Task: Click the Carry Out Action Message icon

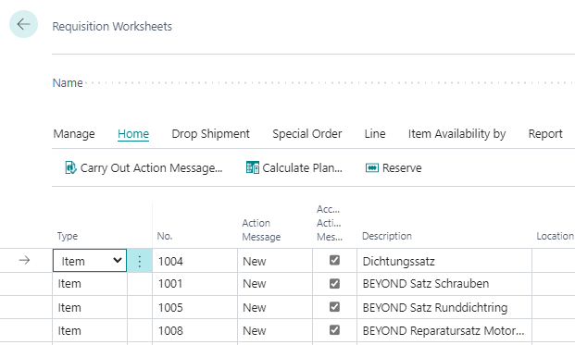Action: pyautogui.click(x=70, y=167)
